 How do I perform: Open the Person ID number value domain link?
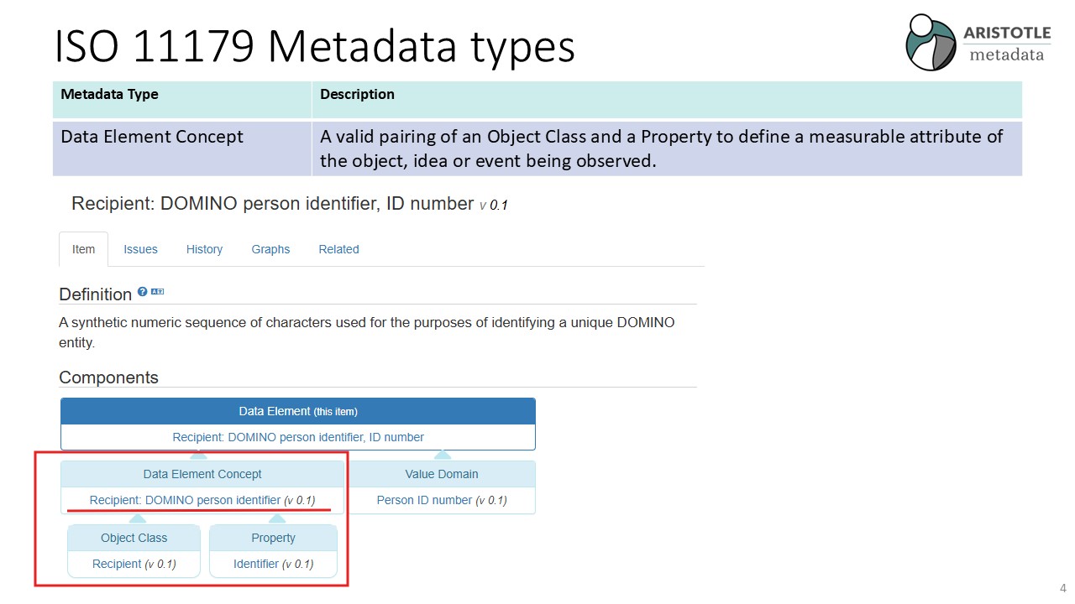click(424, 500)
